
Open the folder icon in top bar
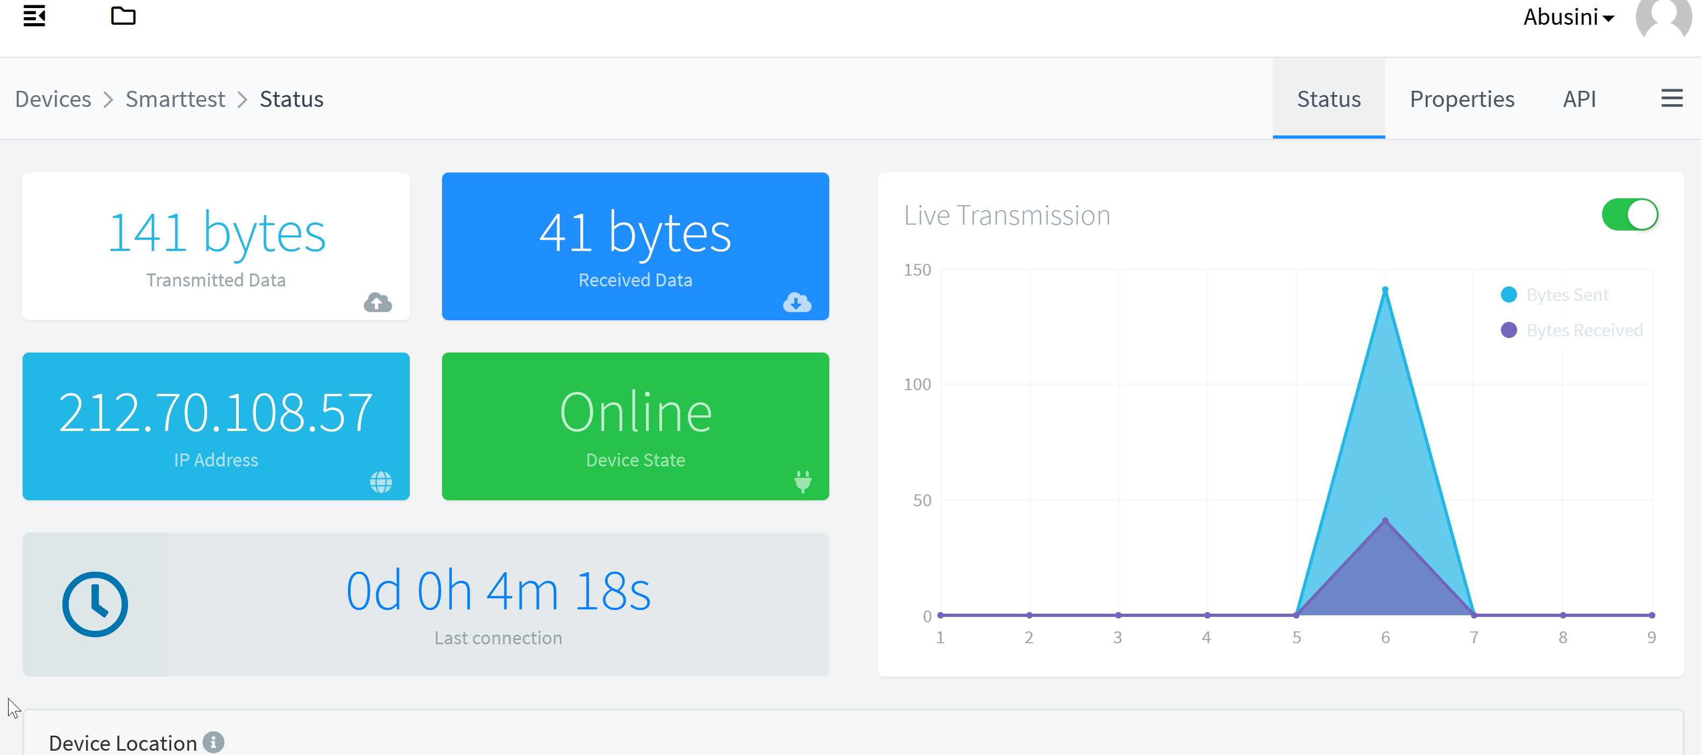pyautogui.click(x=123, y=16)
